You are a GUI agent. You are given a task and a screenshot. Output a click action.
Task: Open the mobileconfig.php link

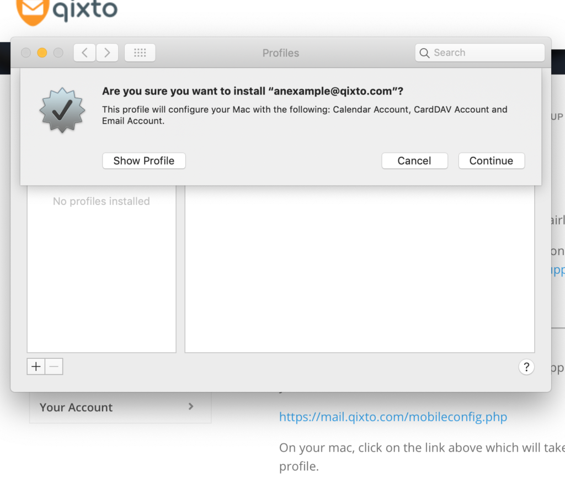click(393, 417)
